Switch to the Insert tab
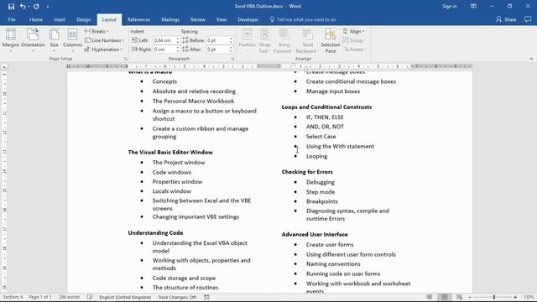Image resolution: width=537 pixels, height=302 pixels. pos(60,19)
